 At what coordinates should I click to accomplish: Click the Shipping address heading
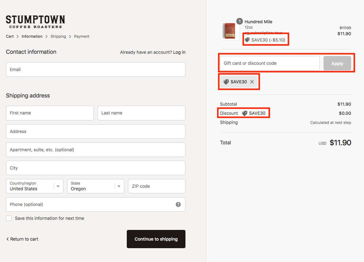28,96
